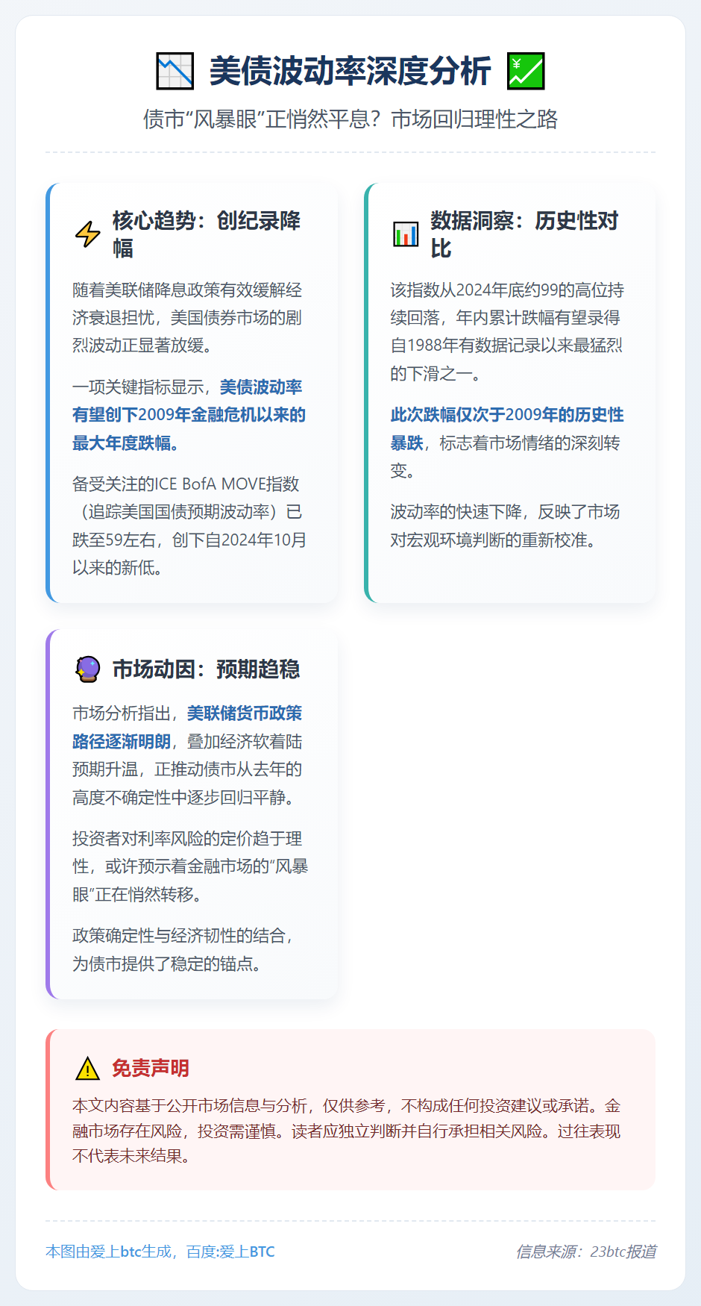The height and width of the screenshot is (1306, 701).
Task: Click the lightning bolt icon beside 核心趋势
Action: pyautogui.click(x=88, y=234)
